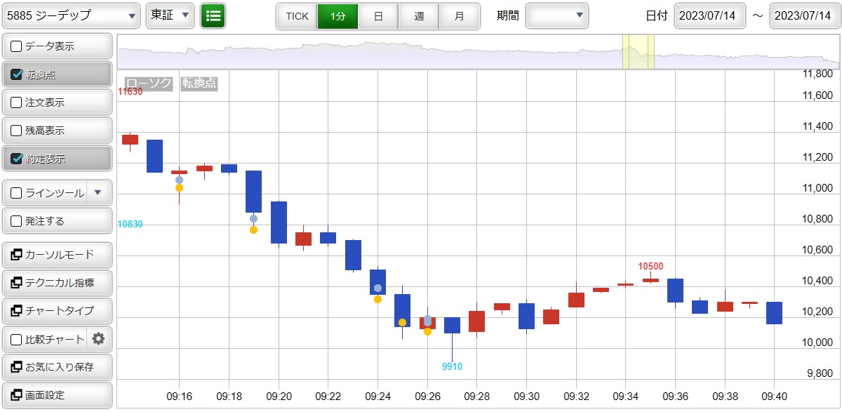Switch to TICK chart interval
The height and width of the screenshot is (412, 842).
297,16
